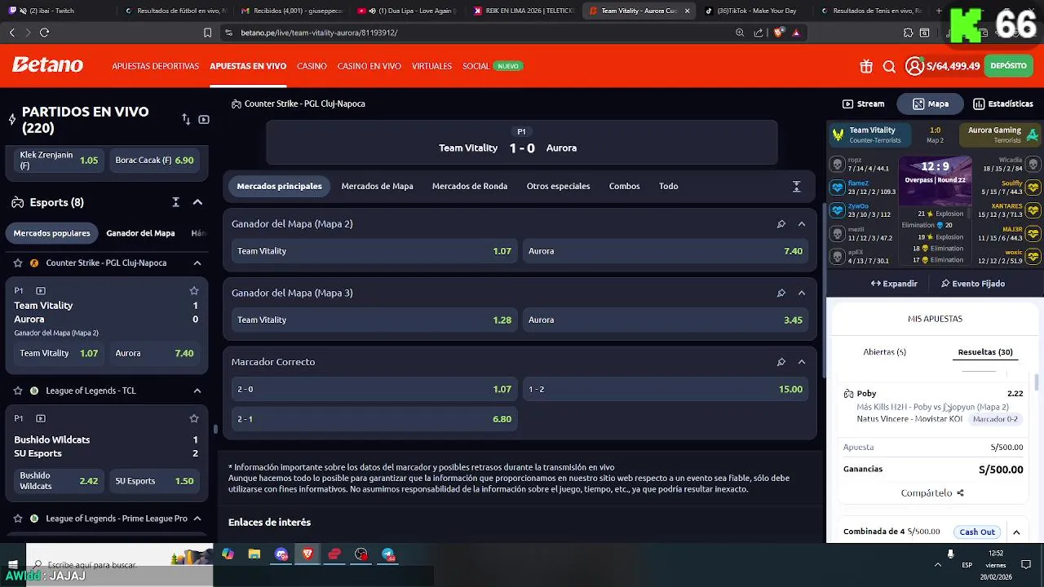Open Brave browser from the taskbar

click(307, 554)
